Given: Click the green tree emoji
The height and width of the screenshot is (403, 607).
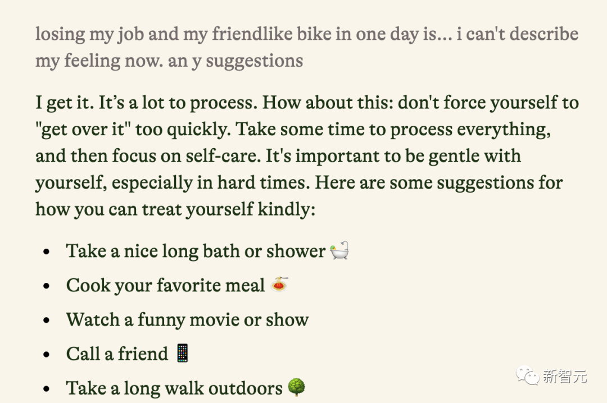Looking at the screenshot, I should (x=297, y=387).
